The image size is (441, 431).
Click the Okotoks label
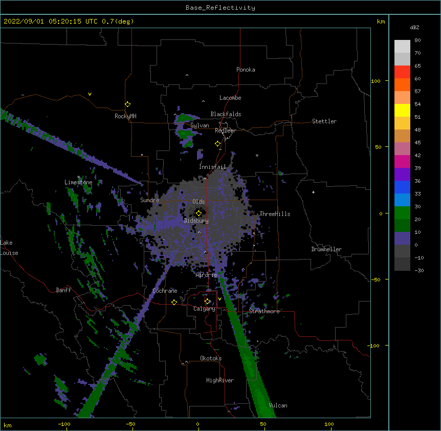211,358
